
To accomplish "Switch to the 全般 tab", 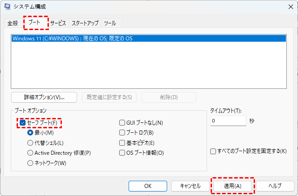I will [x=13, y=23].
